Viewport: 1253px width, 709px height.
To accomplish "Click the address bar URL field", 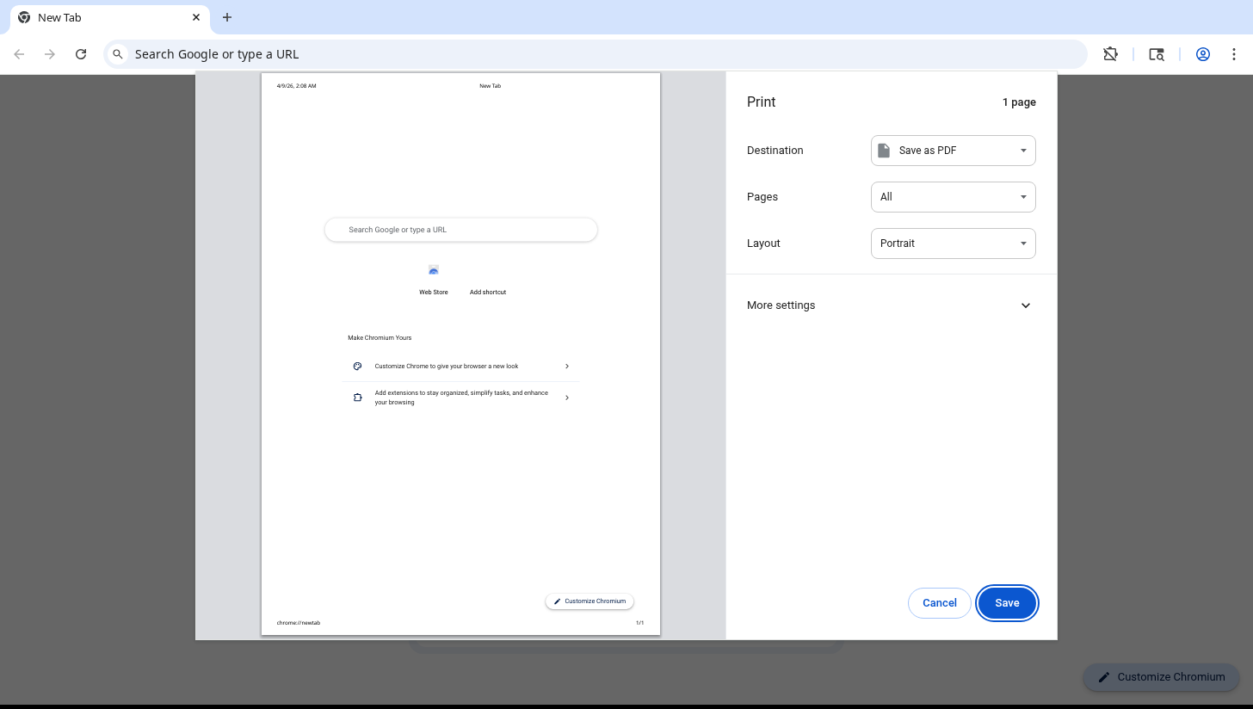I will [602, 54].
